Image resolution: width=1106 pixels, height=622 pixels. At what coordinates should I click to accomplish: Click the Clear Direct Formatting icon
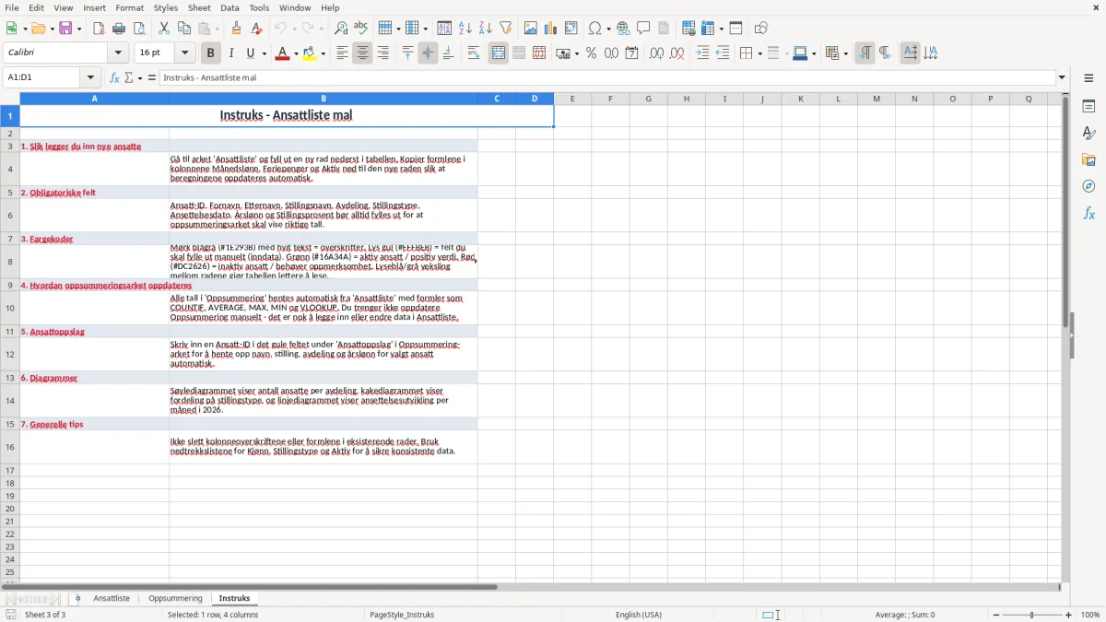pyautogui.click(x=257, y=29)
